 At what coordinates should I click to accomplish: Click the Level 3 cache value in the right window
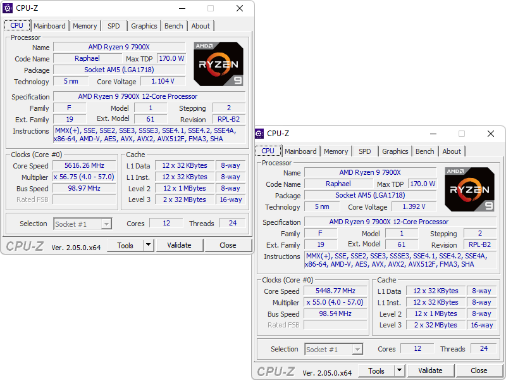[x=436, y=325]
